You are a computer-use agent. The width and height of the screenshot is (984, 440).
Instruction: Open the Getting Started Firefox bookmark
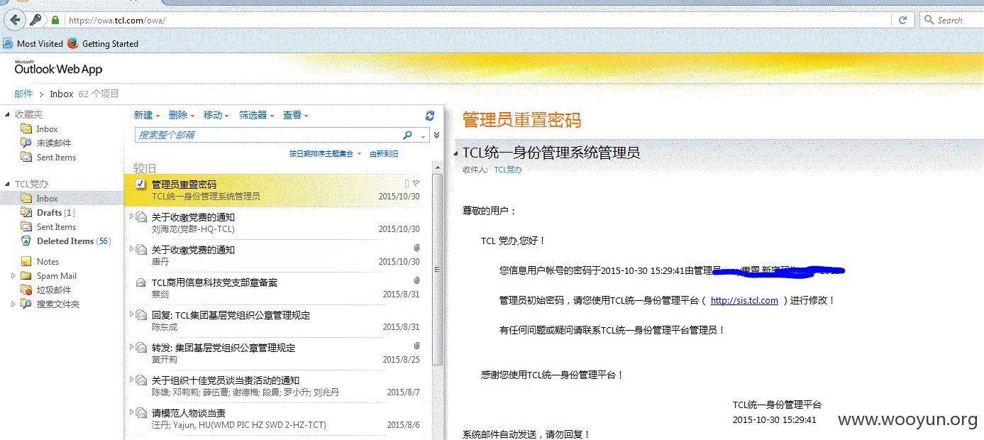point(103,43)
